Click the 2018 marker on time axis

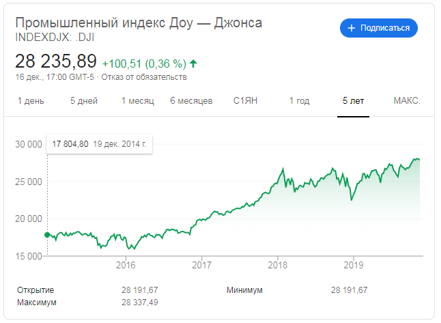point(278,265)
